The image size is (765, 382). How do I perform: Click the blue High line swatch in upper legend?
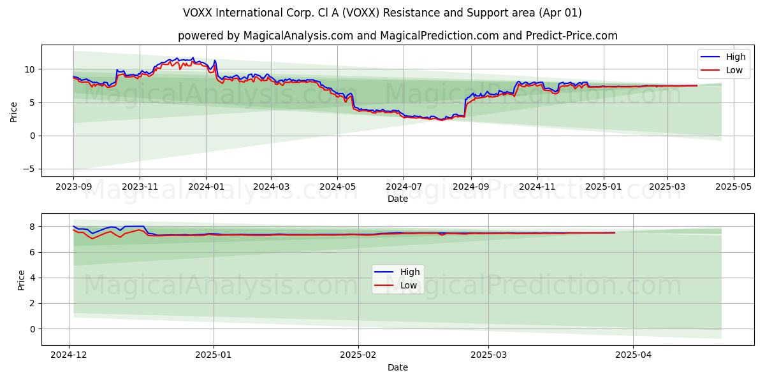(711, 57)
